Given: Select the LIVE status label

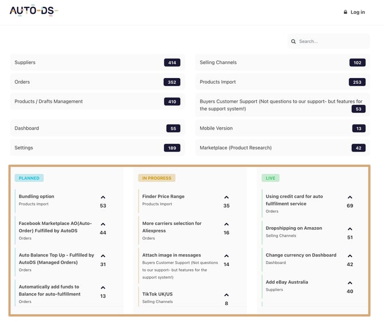Looking at the screenshot, I should (x=271, y=178).
